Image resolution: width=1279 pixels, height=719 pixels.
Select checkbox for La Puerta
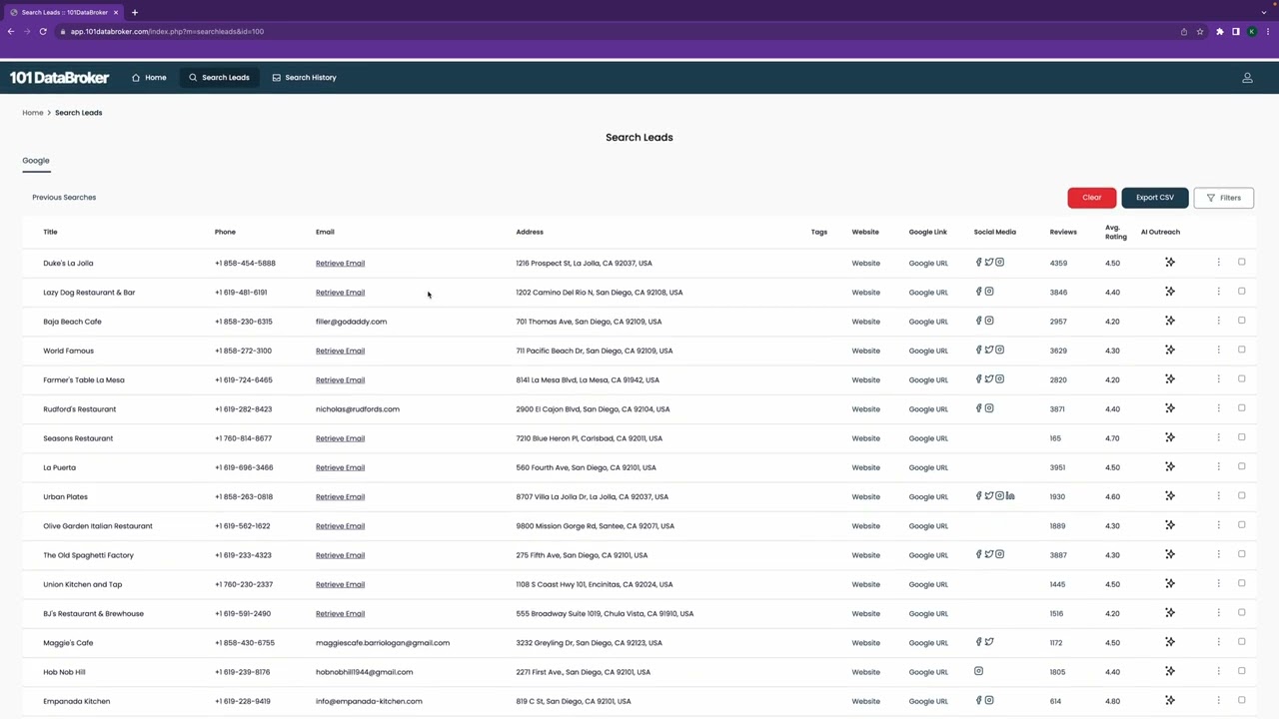click(x=1242, y=466)
